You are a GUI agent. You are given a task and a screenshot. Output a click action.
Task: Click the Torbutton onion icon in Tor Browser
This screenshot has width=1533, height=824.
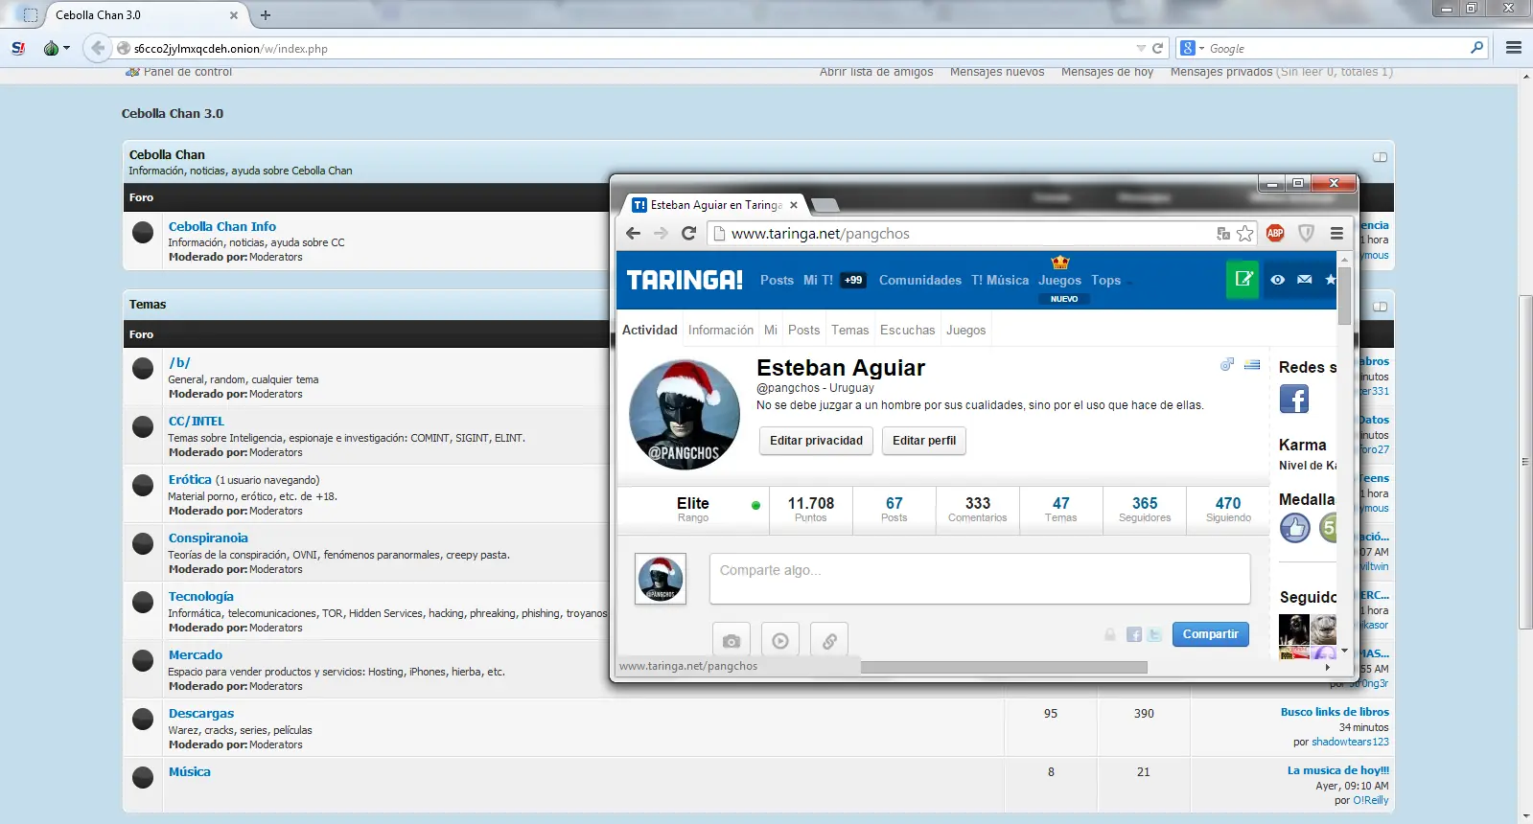tap(51, 48)
